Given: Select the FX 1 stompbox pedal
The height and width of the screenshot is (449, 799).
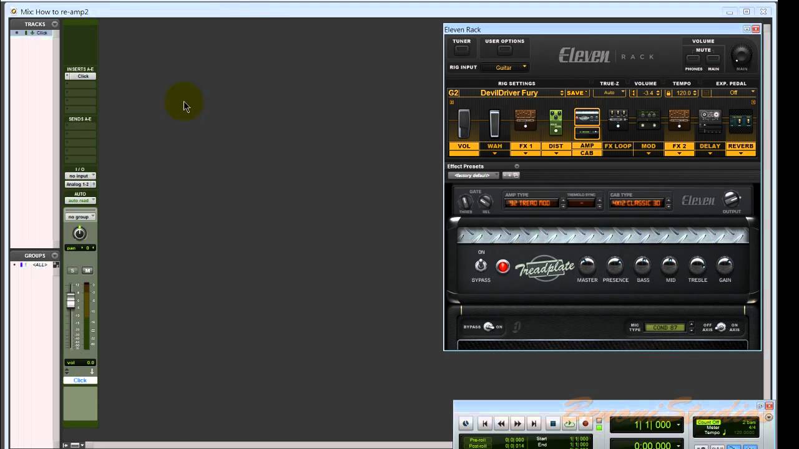Looking at the screenshot, I should click(x=526, y=120).
